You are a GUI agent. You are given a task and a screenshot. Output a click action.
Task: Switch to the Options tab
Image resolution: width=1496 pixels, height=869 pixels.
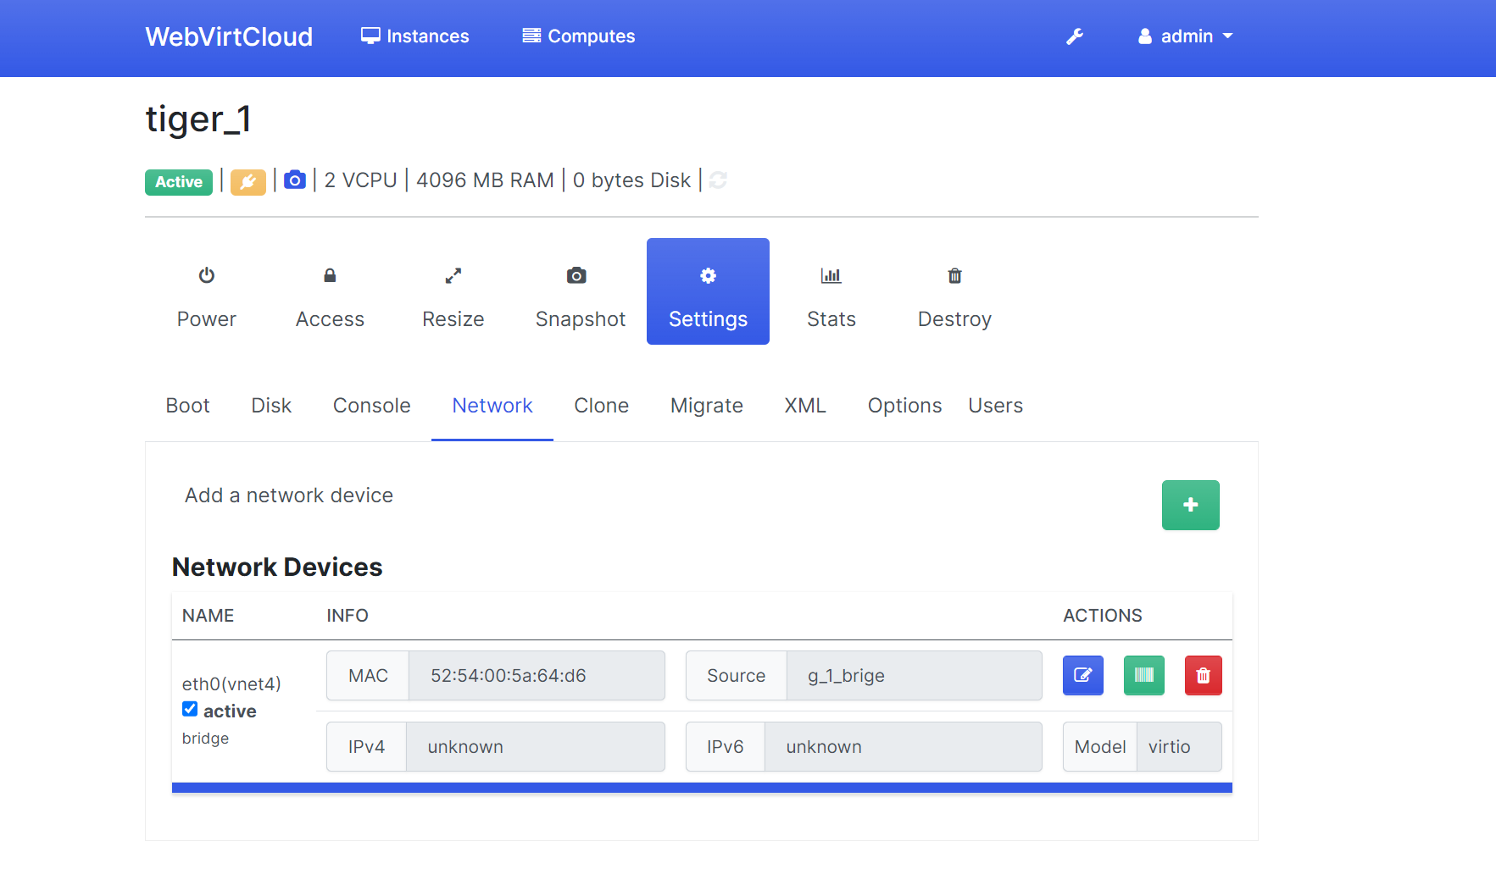pyautogui.click(x=904, y=406)
